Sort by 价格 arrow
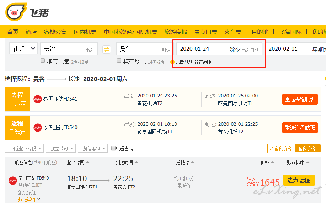Image resolution: width=326 pixels, height=203 pixels. click(273, 162)
